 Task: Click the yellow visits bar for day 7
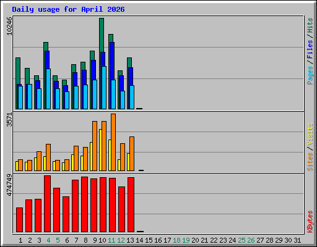[72, 162]
